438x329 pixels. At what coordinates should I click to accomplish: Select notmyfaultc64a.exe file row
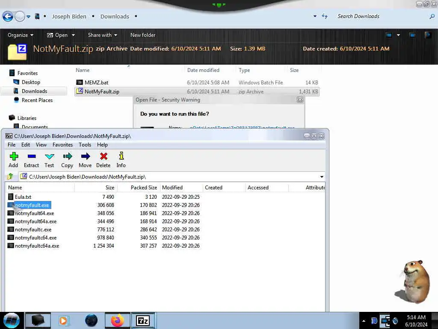[104, 245]
